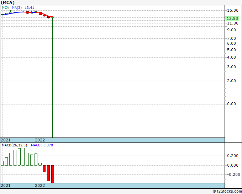
Task: Click the 0.00 price axis label
Action: coord(231,104)
